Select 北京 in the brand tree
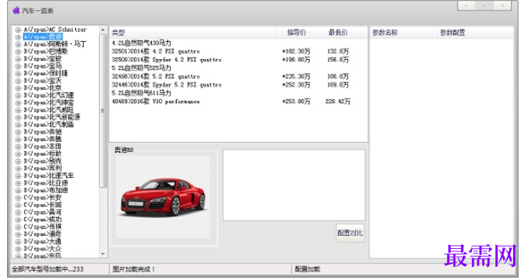The width and height of the screenshot is (531, 280). (x=43, y=88)
